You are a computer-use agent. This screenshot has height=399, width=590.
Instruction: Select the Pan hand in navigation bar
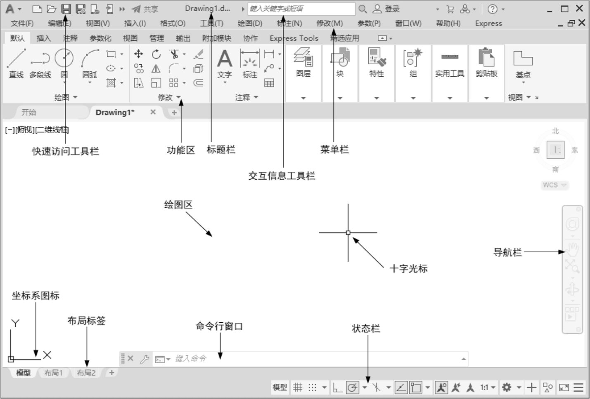tap(572, 249)
